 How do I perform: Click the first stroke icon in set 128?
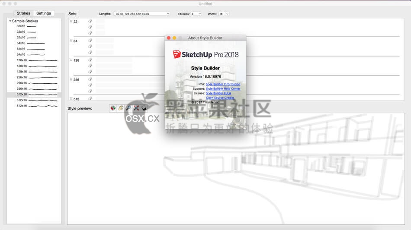(x=90, y=60)
